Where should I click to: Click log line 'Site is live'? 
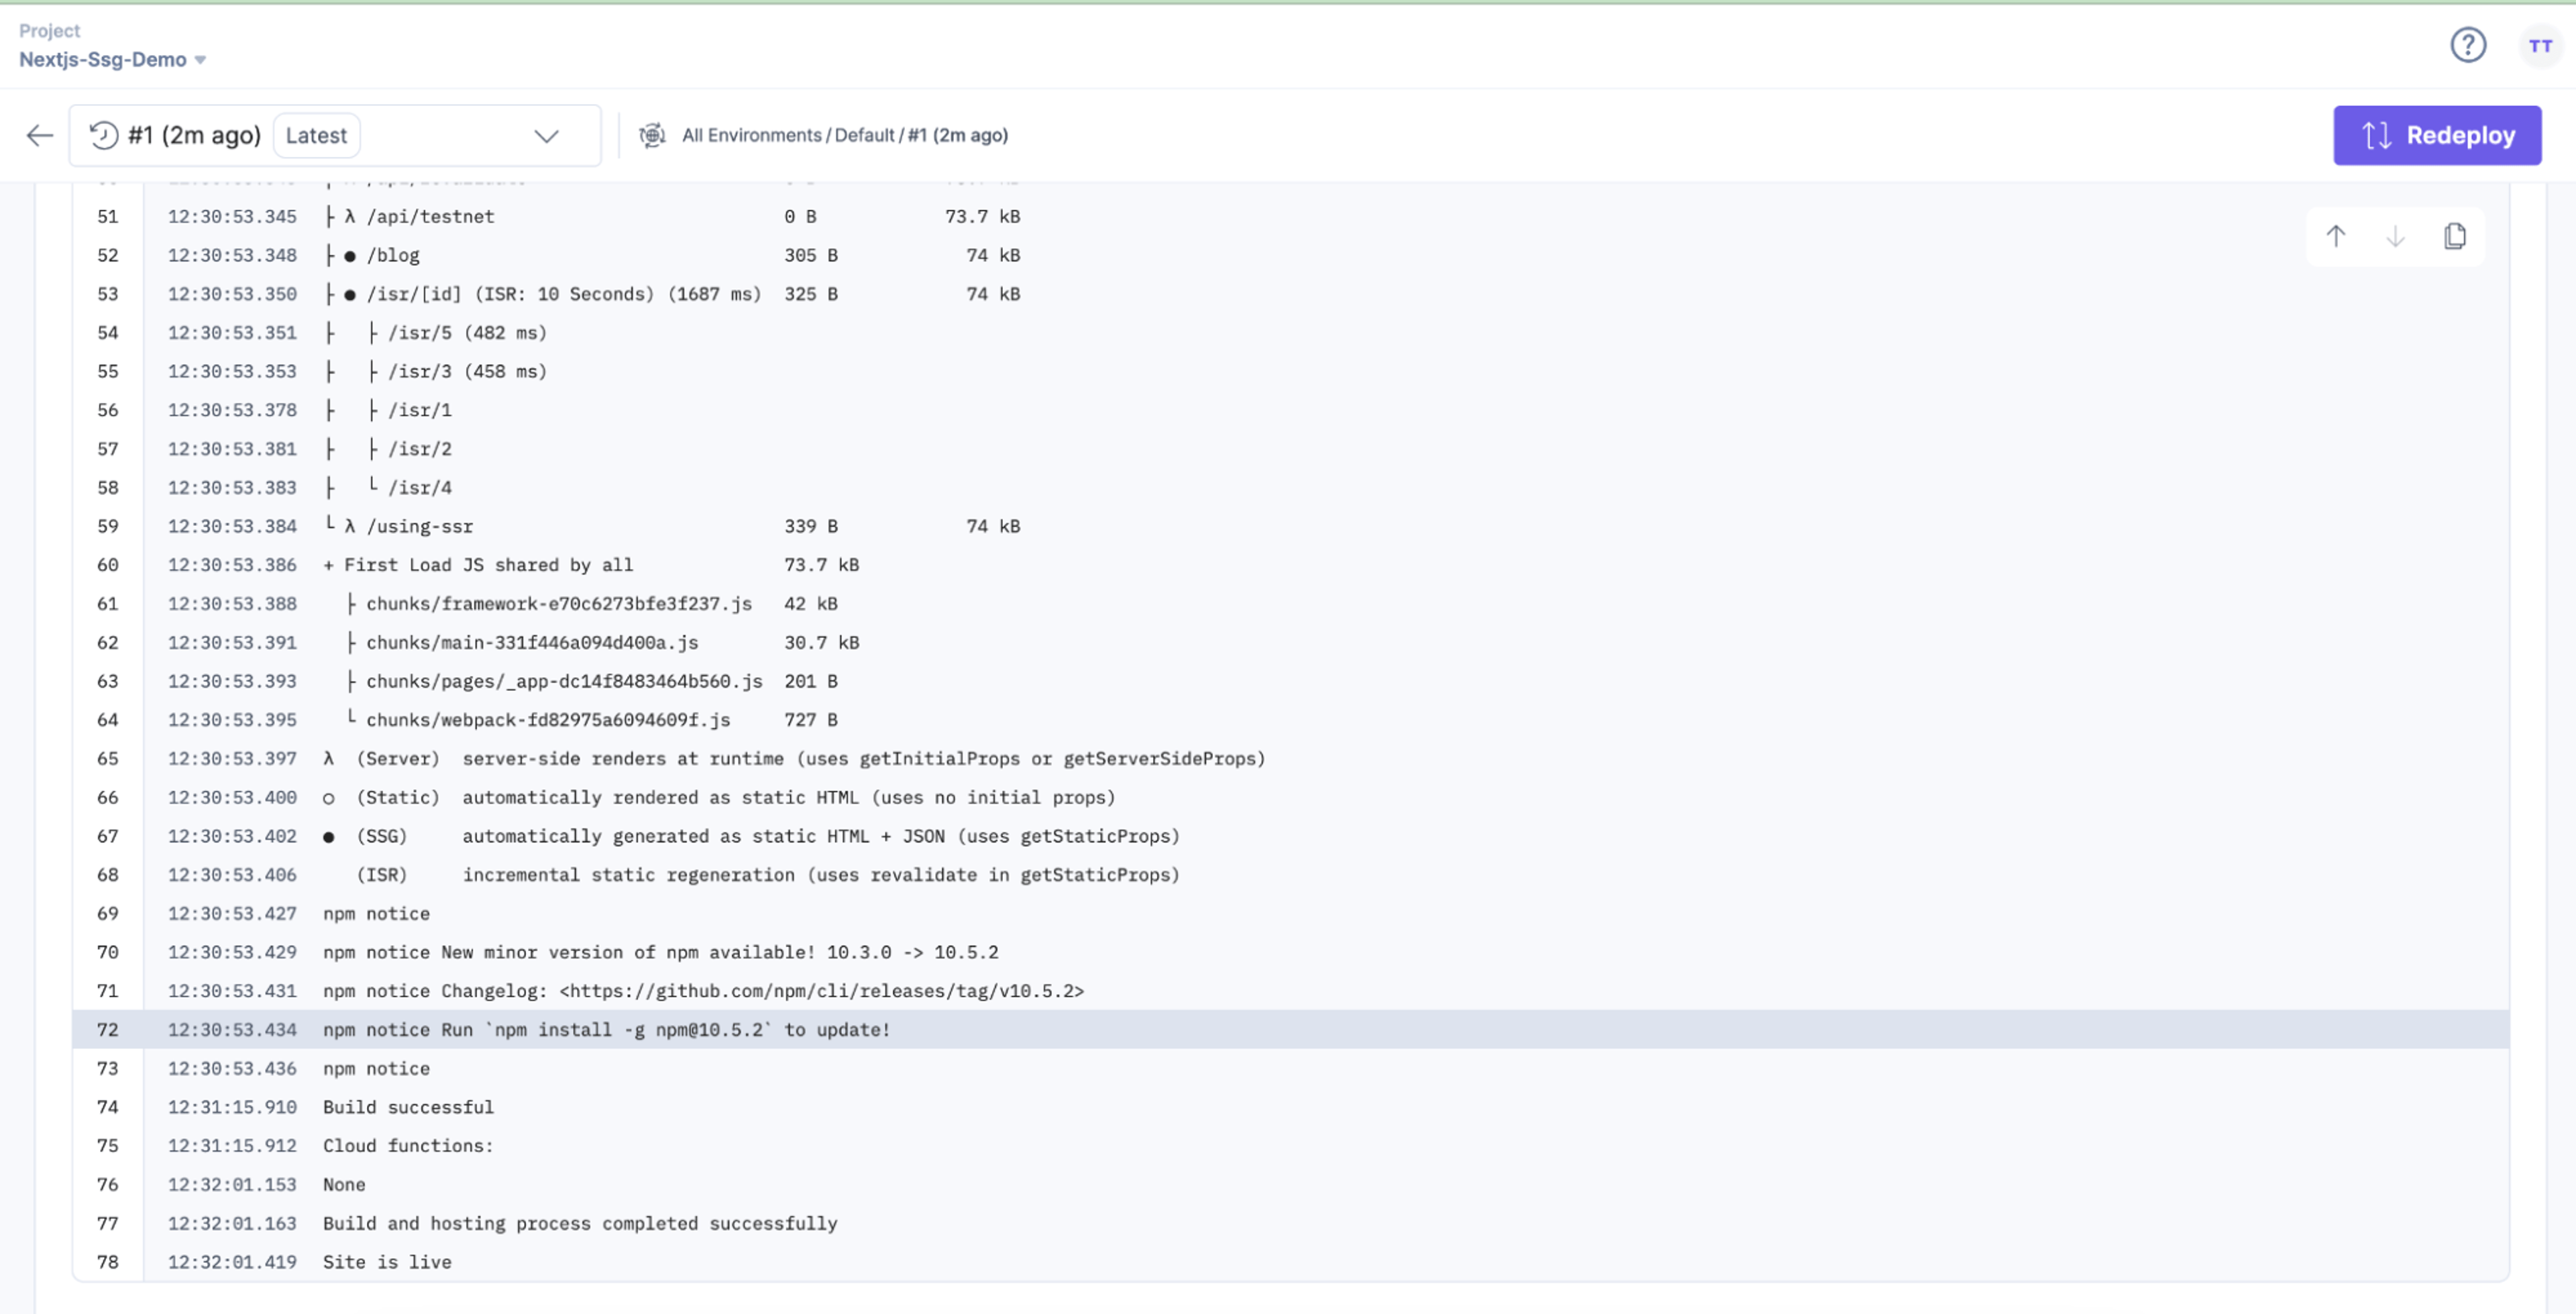[1290, 1262]
